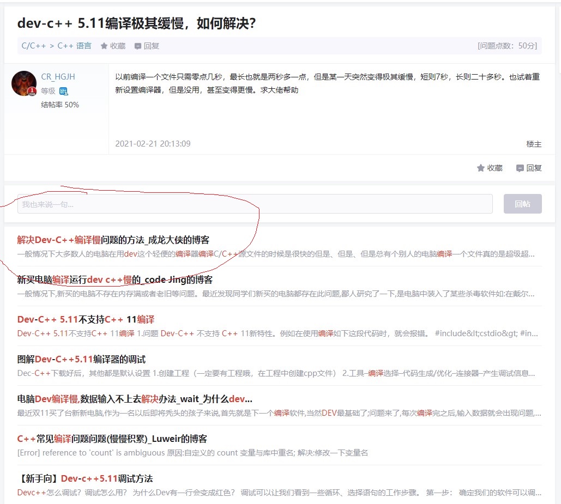
Task: Go to the C/C++ breadcrumb category
Action: [x=34, y=46]
